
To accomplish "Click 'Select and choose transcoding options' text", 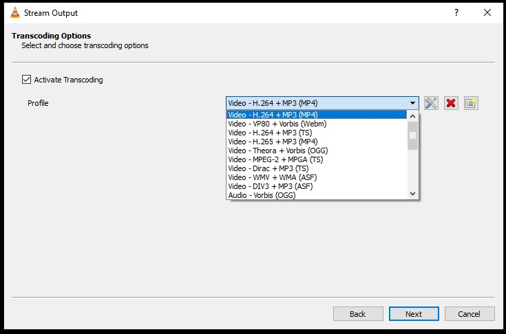I will [x=85, y=45].
